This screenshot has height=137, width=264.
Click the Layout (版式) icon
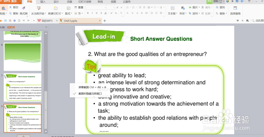tap(69, 8)
